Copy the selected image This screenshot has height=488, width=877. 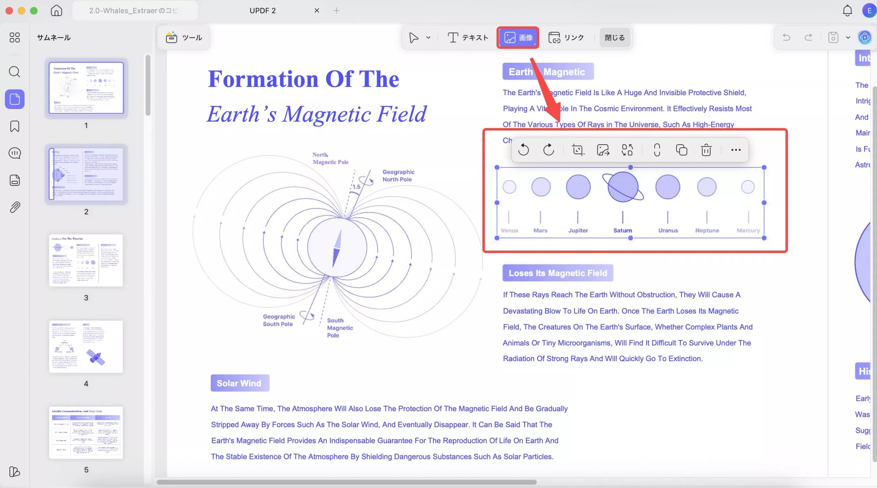tap(681, 150)
